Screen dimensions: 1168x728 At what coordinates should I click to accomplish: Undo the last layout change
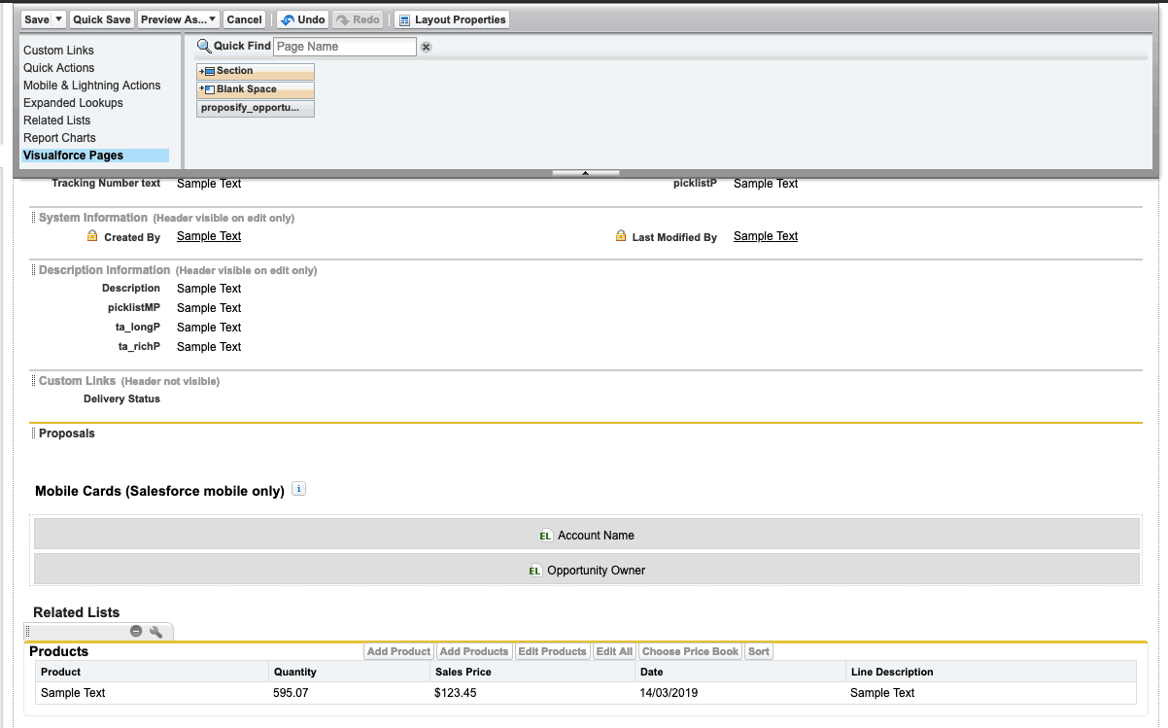[x=302, y=19]
